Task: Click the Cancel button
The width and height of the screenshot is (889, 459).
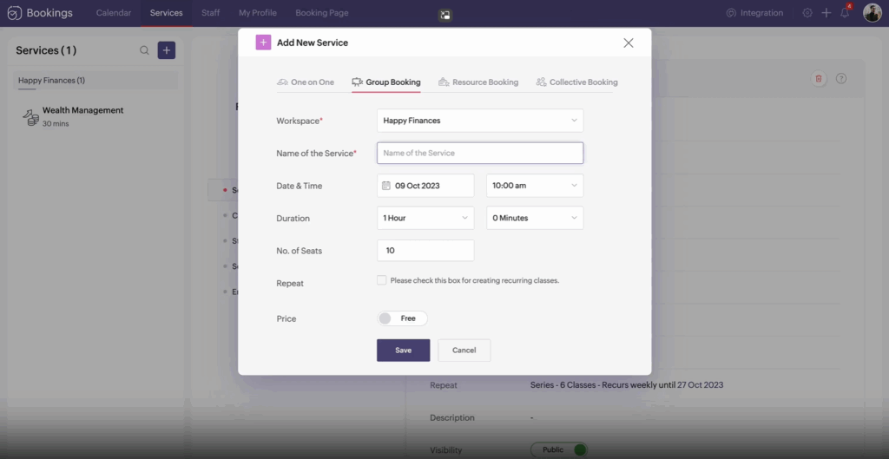Action: click(464, 351)
